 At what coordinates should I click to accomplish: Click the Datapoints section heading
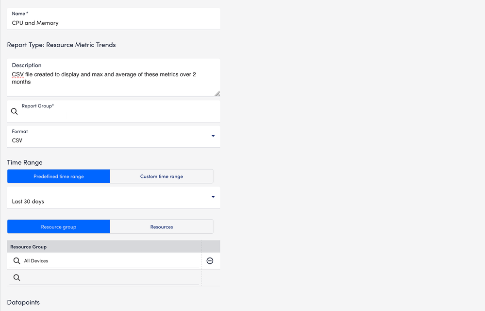pos(23,302)
